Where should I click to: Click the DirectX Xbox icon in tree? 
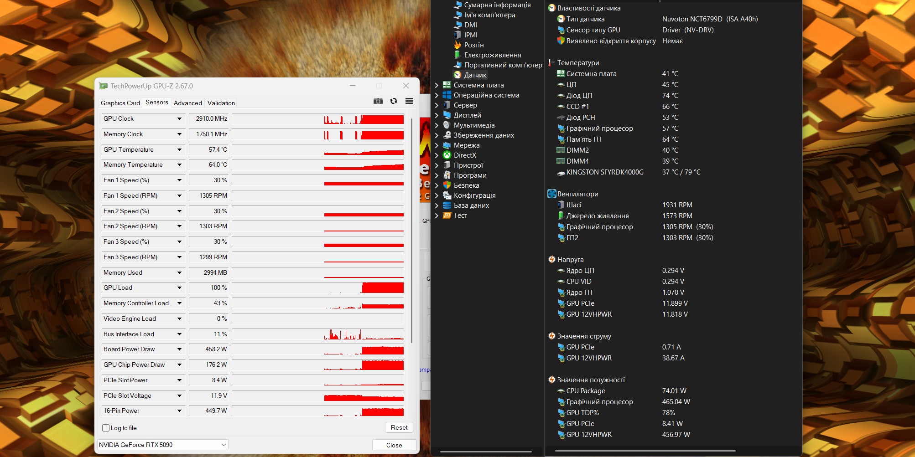(447, 155)
